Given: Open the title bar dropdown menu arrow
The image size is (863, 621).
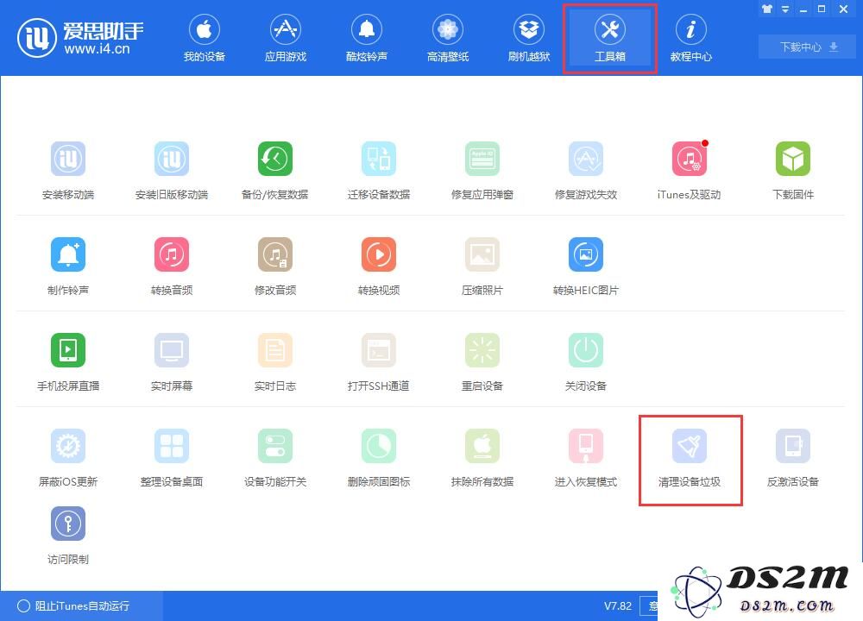Looking at the screenshot, I should tap(785, 9).
